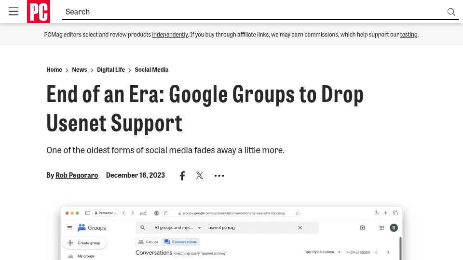463x260 pixels.
Task: Click the Safari back arrow
Action: coord(124,213)
